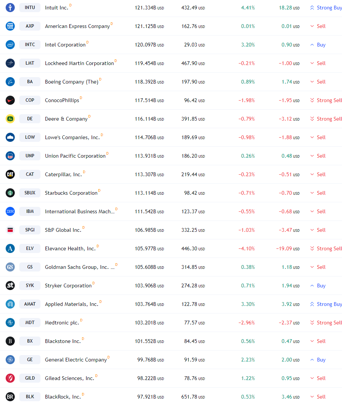The image size is (342, 405).
Task: Open Stryker Corporation link
Action: [68, 286]
